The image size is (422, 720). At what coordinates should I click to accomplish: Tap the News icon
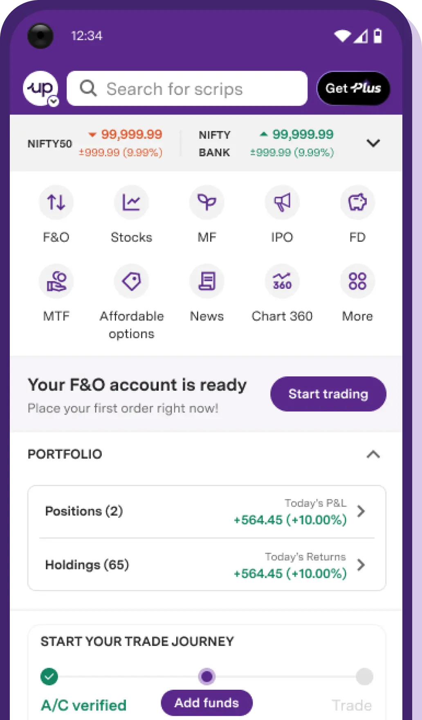tap(207, 281)
